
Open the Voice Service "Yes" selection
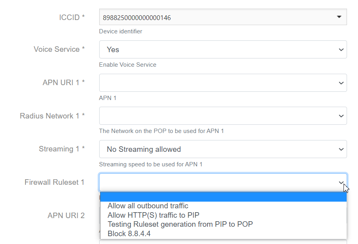[220, 50]
